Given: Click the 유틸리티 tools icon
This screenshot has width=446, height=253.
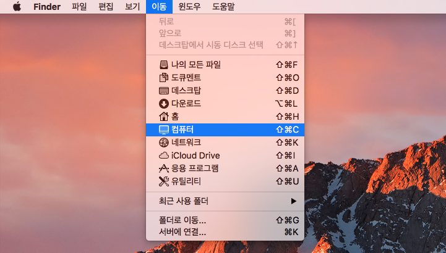Looking at the screenshot, I should pos(163,181).
